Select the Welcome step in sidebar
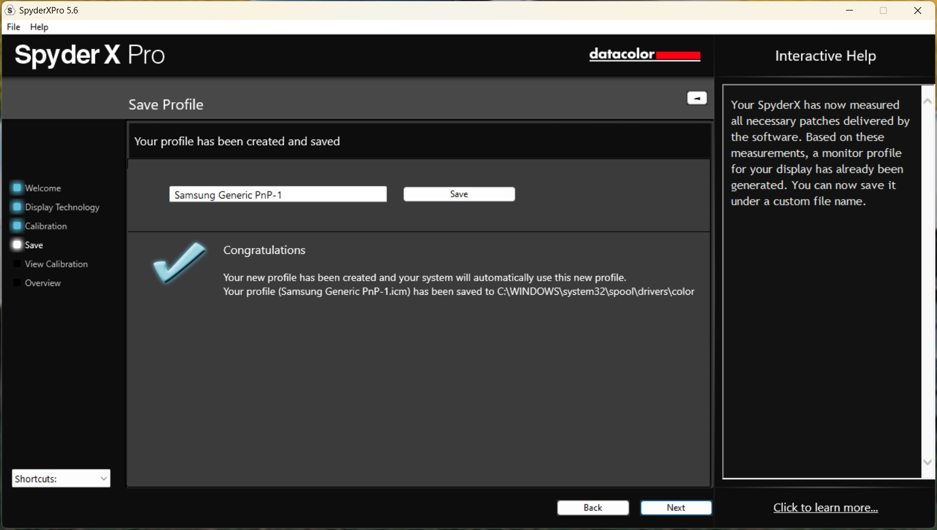Screen dimensions: 937x530 [x=43, y=188]
